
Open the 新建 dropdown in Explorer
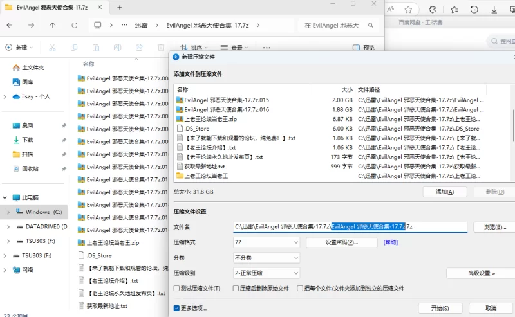[19, 48]
